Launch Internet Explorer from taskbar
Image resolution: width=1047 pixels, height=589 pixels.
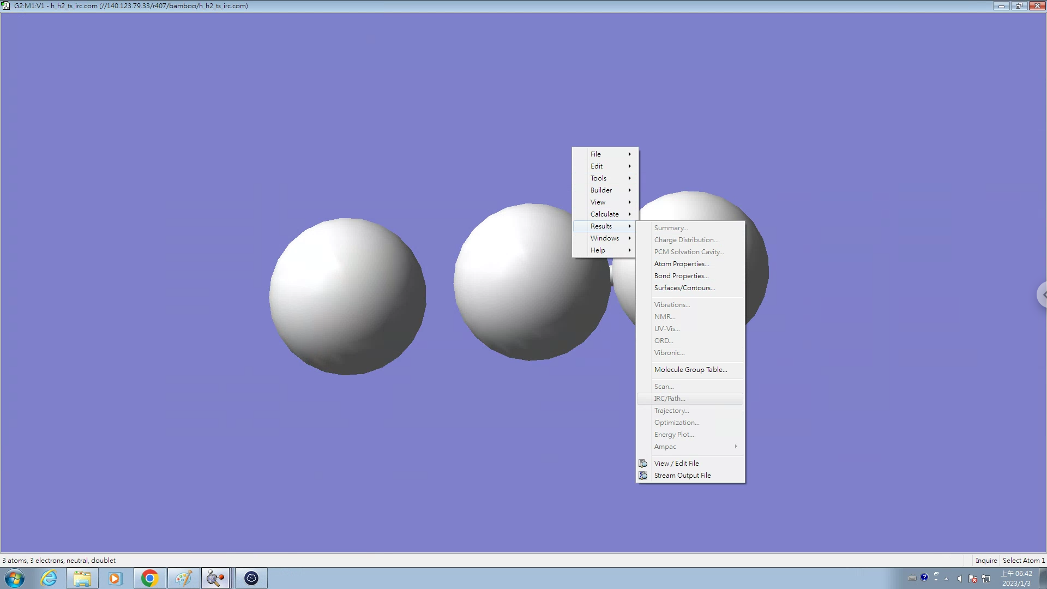[49, 578]
